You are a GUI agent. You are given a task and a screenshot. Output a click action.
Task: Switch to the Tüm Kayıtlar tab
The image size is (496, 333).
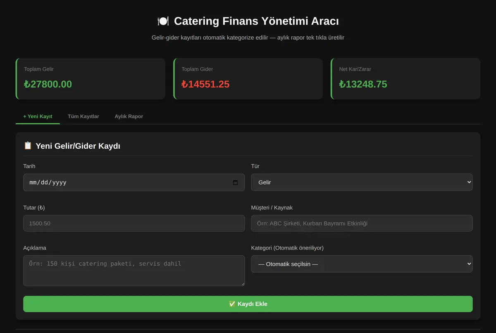(x=83, y=117)
